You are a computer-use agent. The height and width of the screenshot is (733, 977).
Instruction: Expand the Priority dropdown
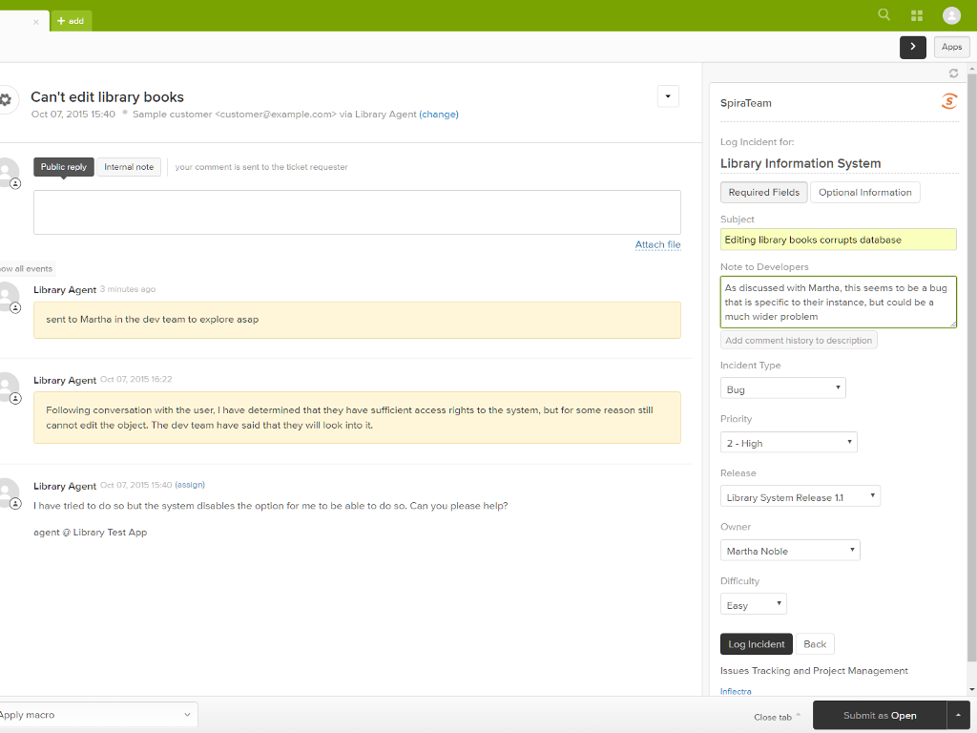pyautogui.click(x=788, y=443)
